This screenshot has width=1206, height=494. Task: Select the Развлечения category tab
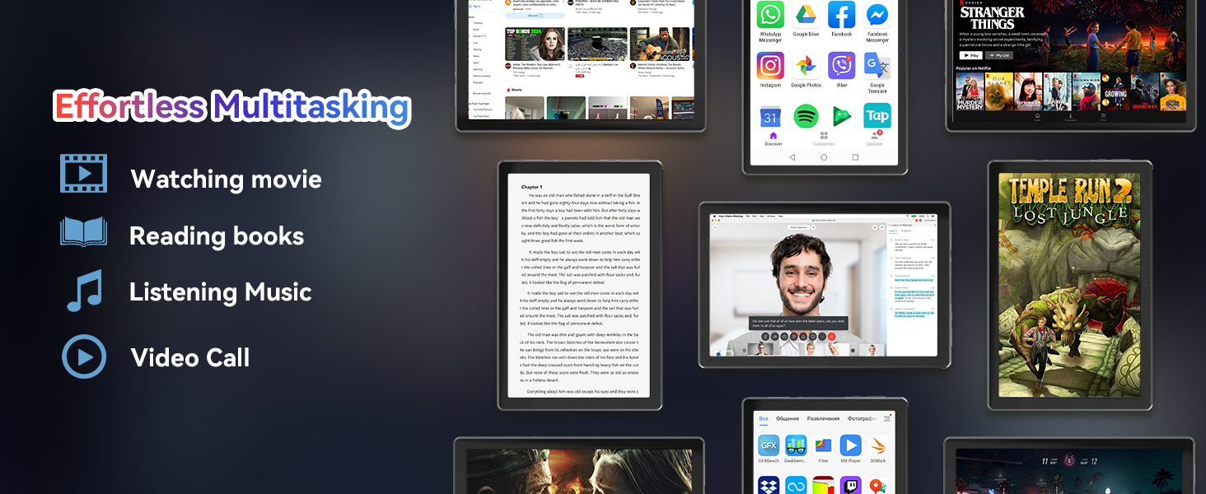click(823, 418)
